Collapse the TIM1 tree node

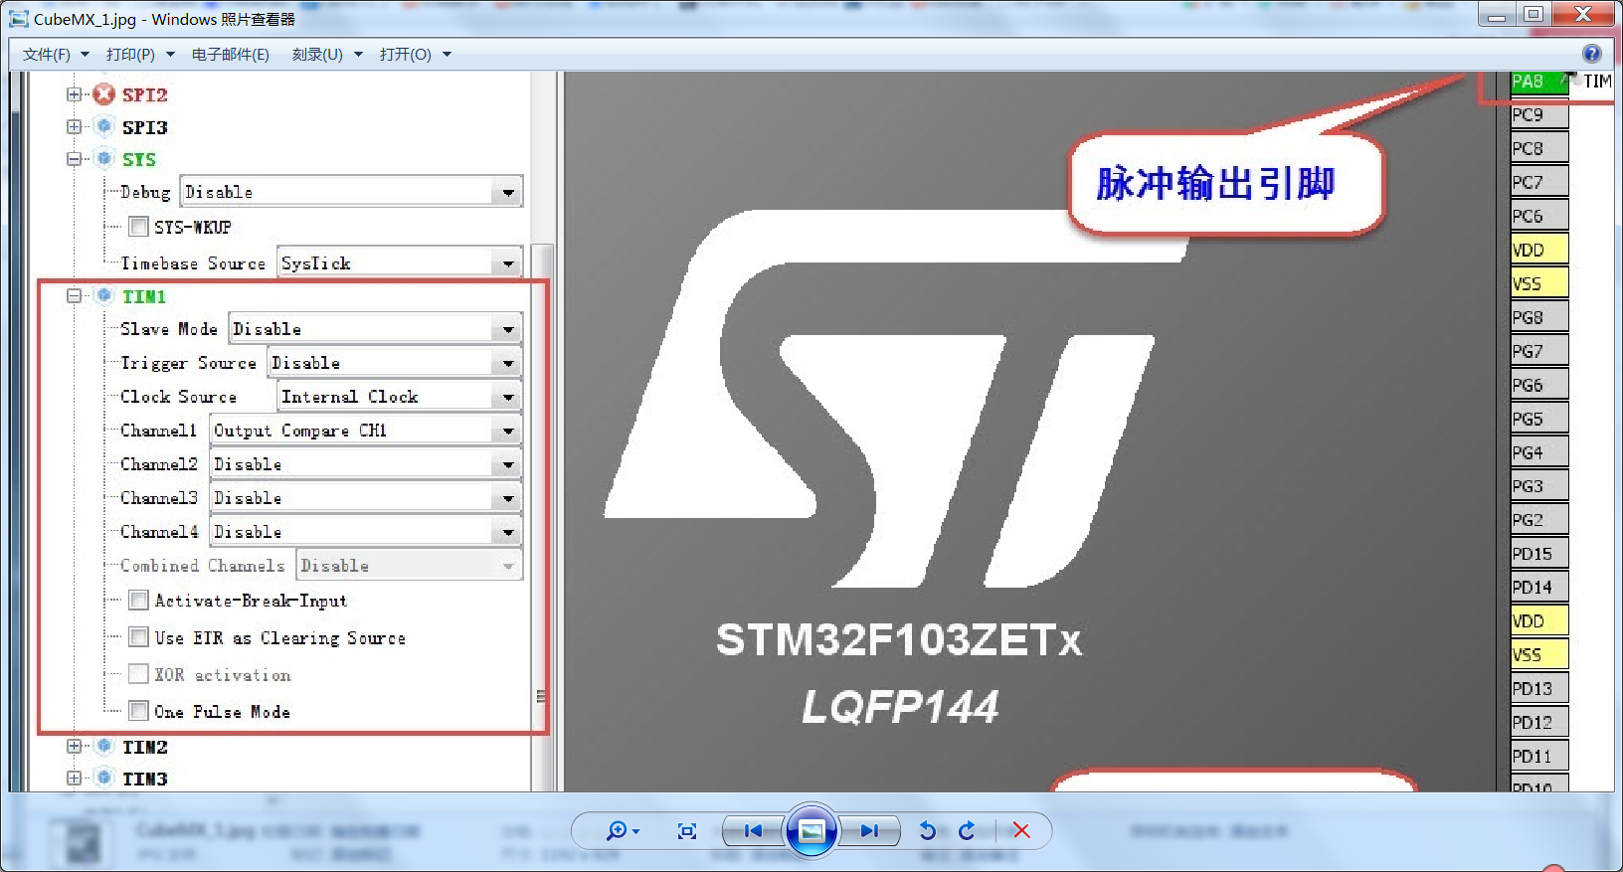(74, 295)
